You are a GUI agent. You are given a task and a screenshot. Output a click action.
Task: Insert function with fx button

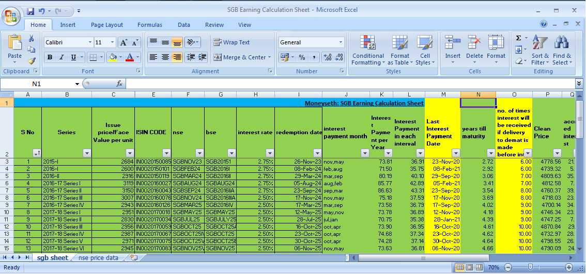pyautogui.click(x=119, y=84)
